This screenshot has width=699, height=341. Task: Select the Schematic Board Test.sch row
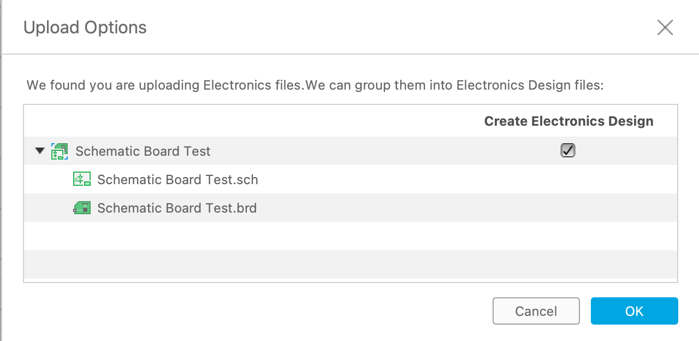click(218, 179)
